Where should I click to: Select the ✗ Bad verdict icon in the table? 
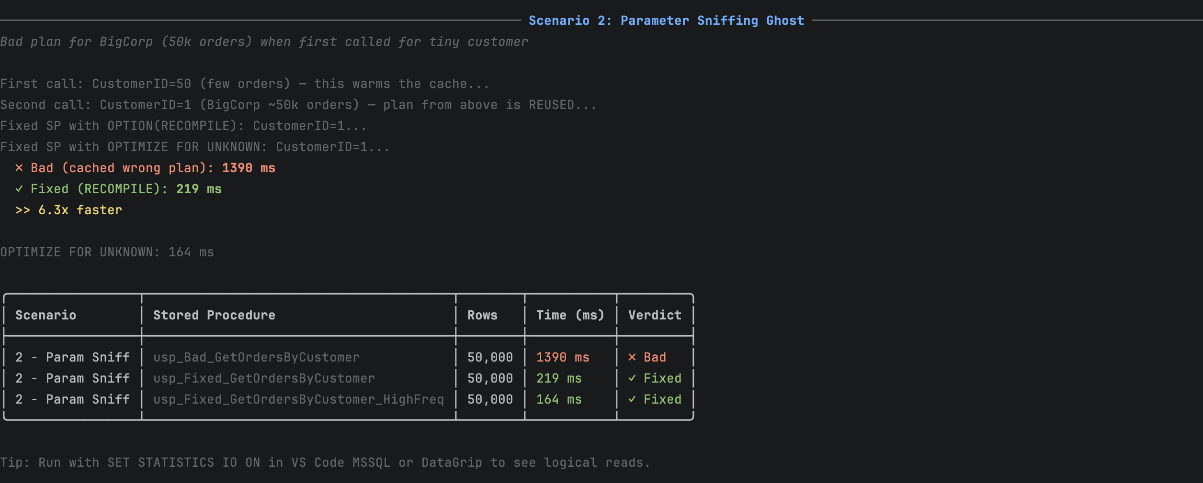[633, 357]
